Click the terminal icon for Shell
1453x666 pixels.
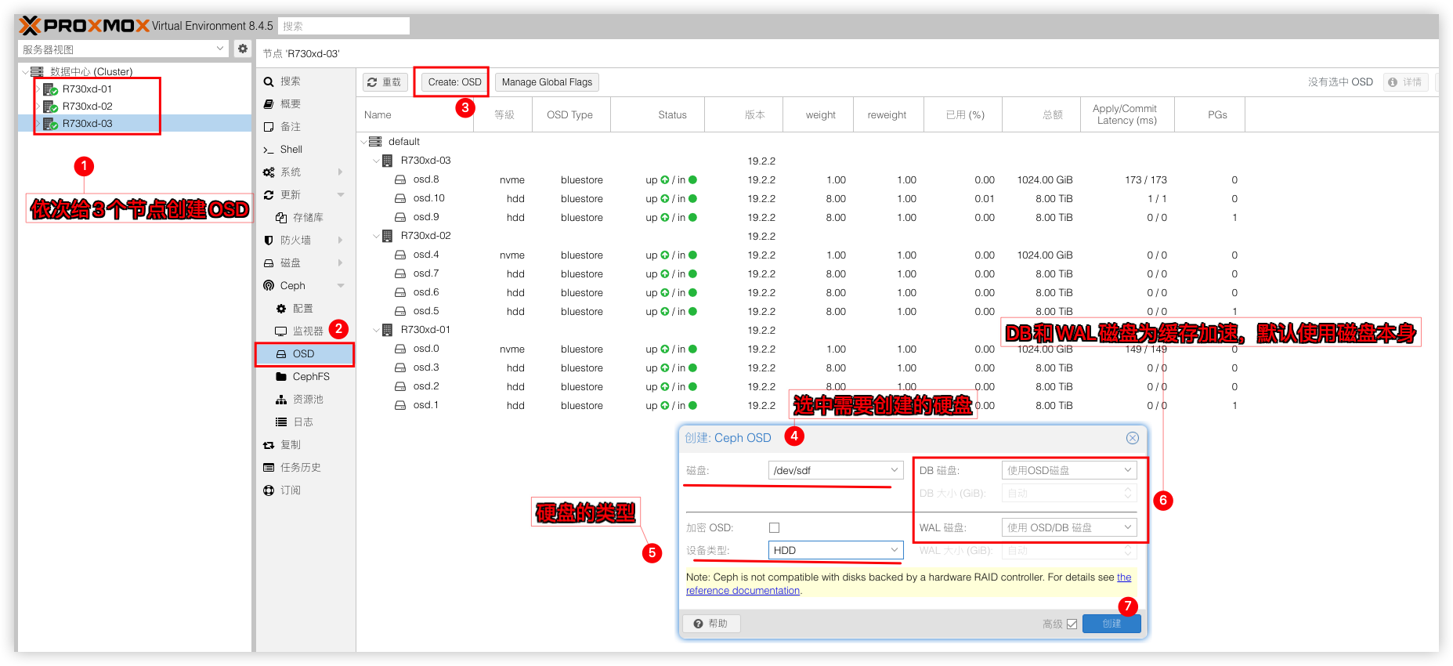click(269, 150)
